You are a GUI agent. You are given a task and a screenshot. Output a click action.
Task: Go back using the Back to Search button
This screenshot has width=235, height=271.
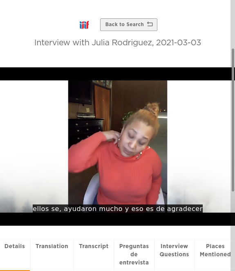point(129,24)
